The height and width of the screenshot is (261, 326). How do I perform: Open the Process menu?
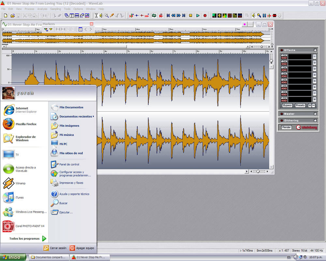point(29,9)
